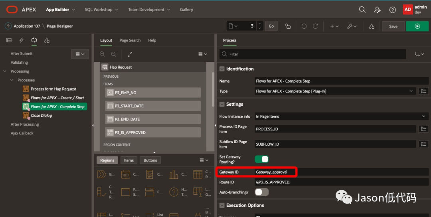The image size is (431, 217).
Task: Show the Buttons gallery
Action: (150, 160)
